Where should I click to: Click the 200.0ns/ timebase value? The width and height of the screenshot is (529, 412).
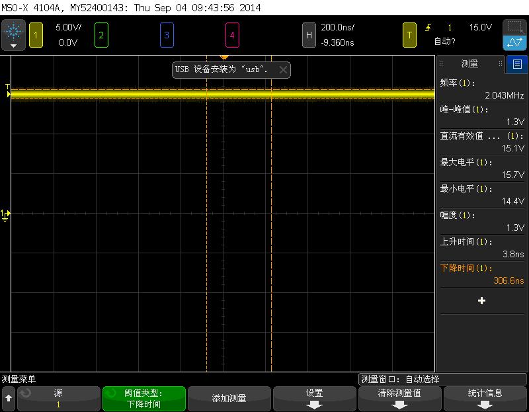coord(337,27)
